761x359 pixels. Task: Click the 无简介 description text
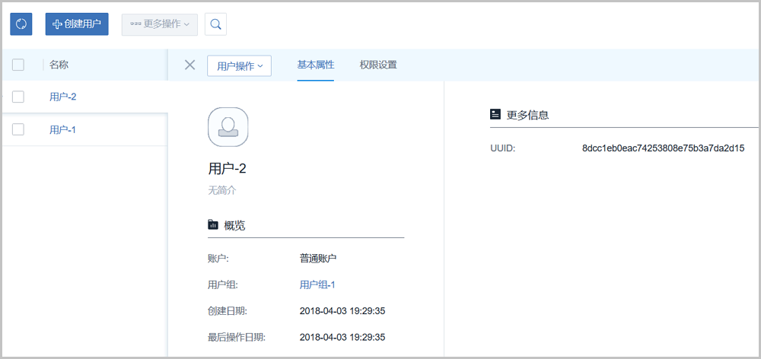pyautogui.click(x=222, y=190)
